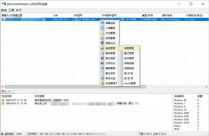Click the Windows 10 row
209x136 pixels.
click(x=191, y=110)
